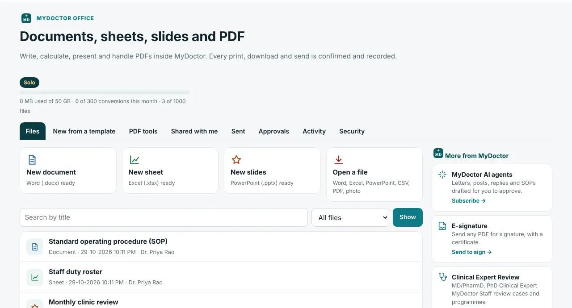Click the Send to sign link
This screenshot has width=572, height=308.
click(472, 252)
